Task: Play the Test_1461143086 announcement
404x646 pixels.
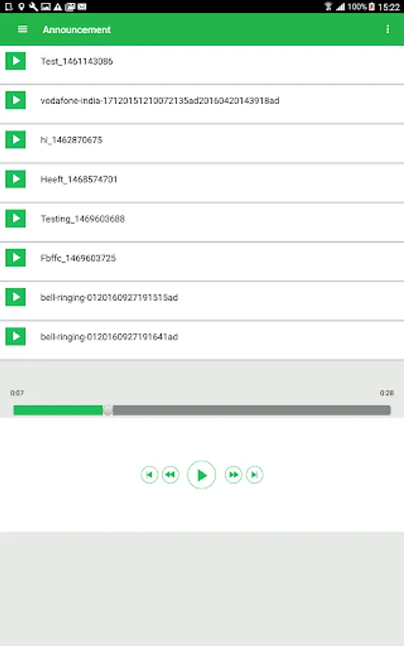Action: click(x=16, y=61)
